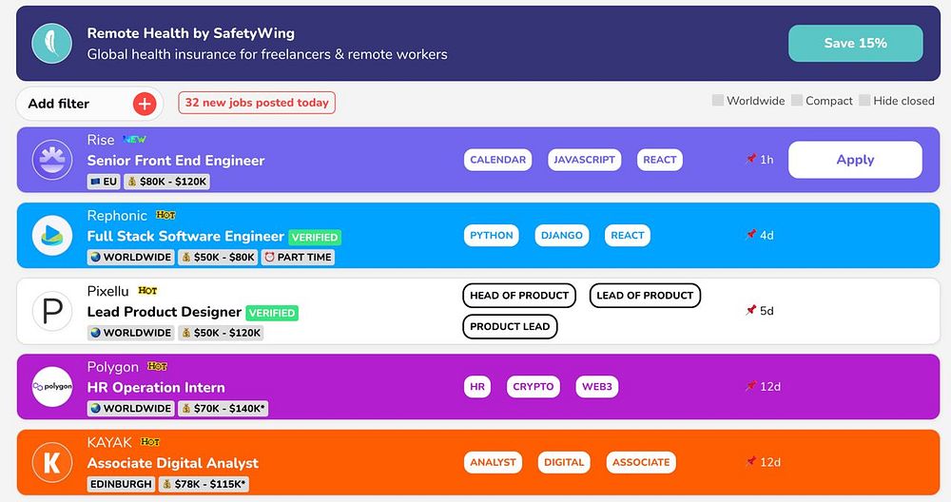
Task: Click the $50K - $80K salary badge
Action: pos(218,257)
